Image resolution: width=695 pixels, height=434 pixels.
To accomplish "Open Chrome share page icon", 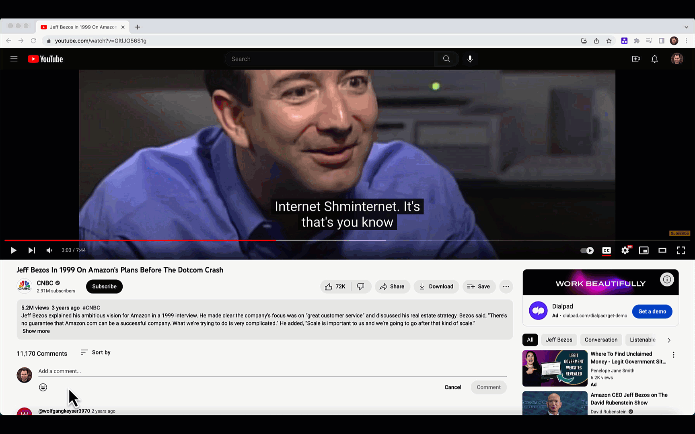I will coord(596,41).
